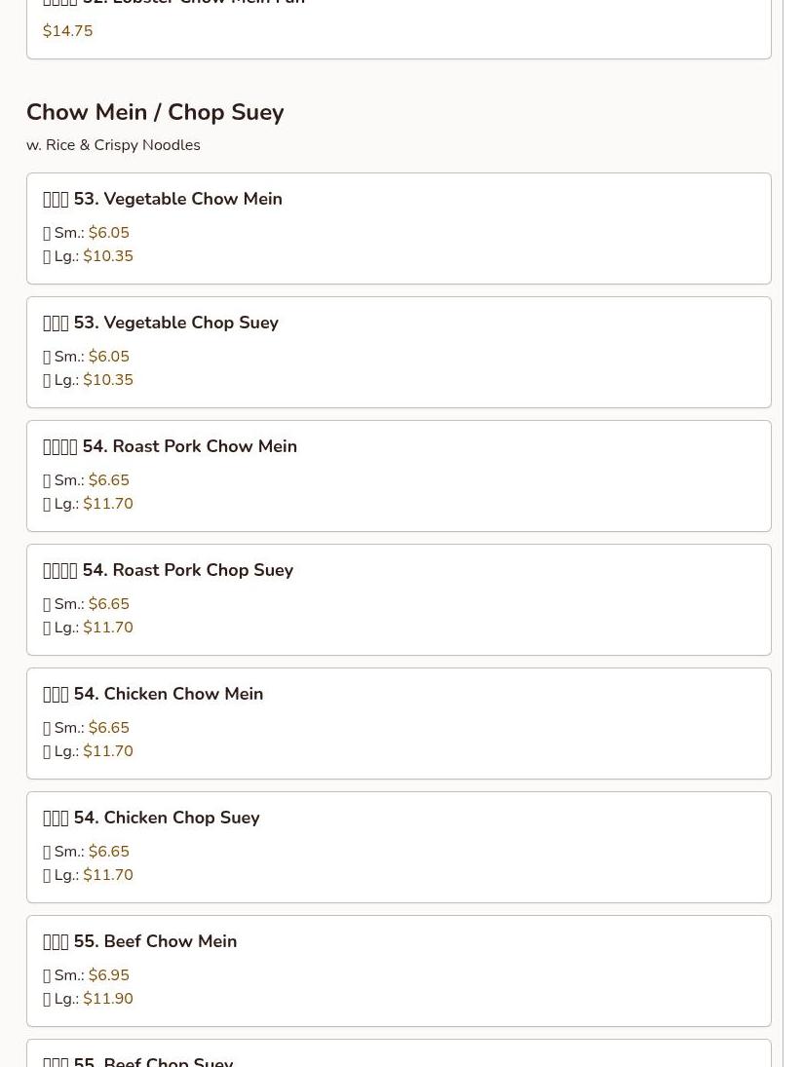Open the Vegetable Chow Mein item
This screenshot has width=803, height=1067.
399,229
